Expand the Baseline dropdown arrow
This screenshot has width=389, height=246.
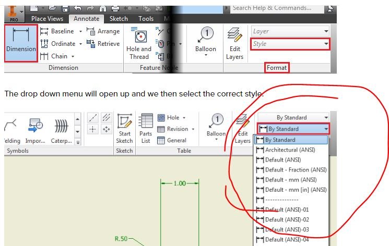click(80, 31)
